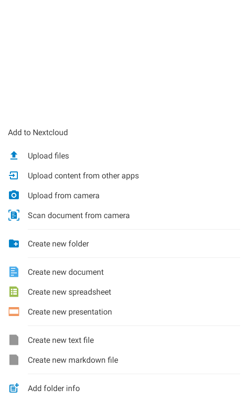Choose Upload files from the menu

(124, 156)
